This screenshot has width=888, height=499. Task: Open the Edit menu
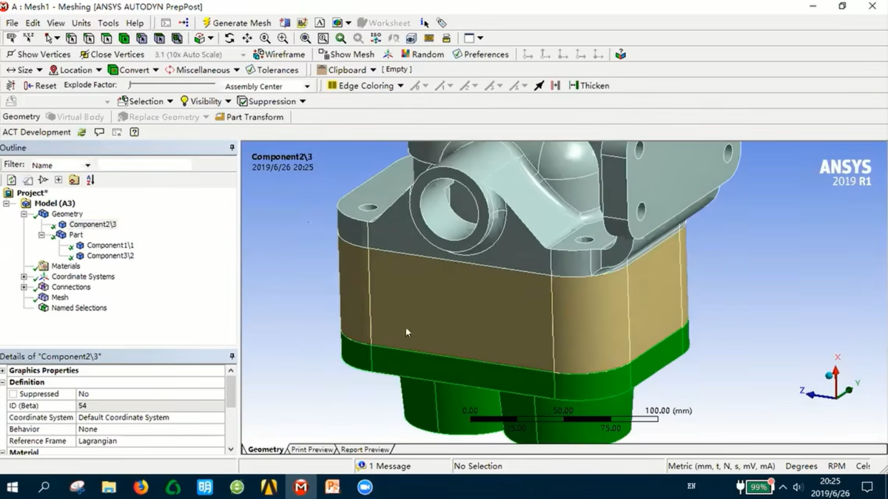pos(33,23)
